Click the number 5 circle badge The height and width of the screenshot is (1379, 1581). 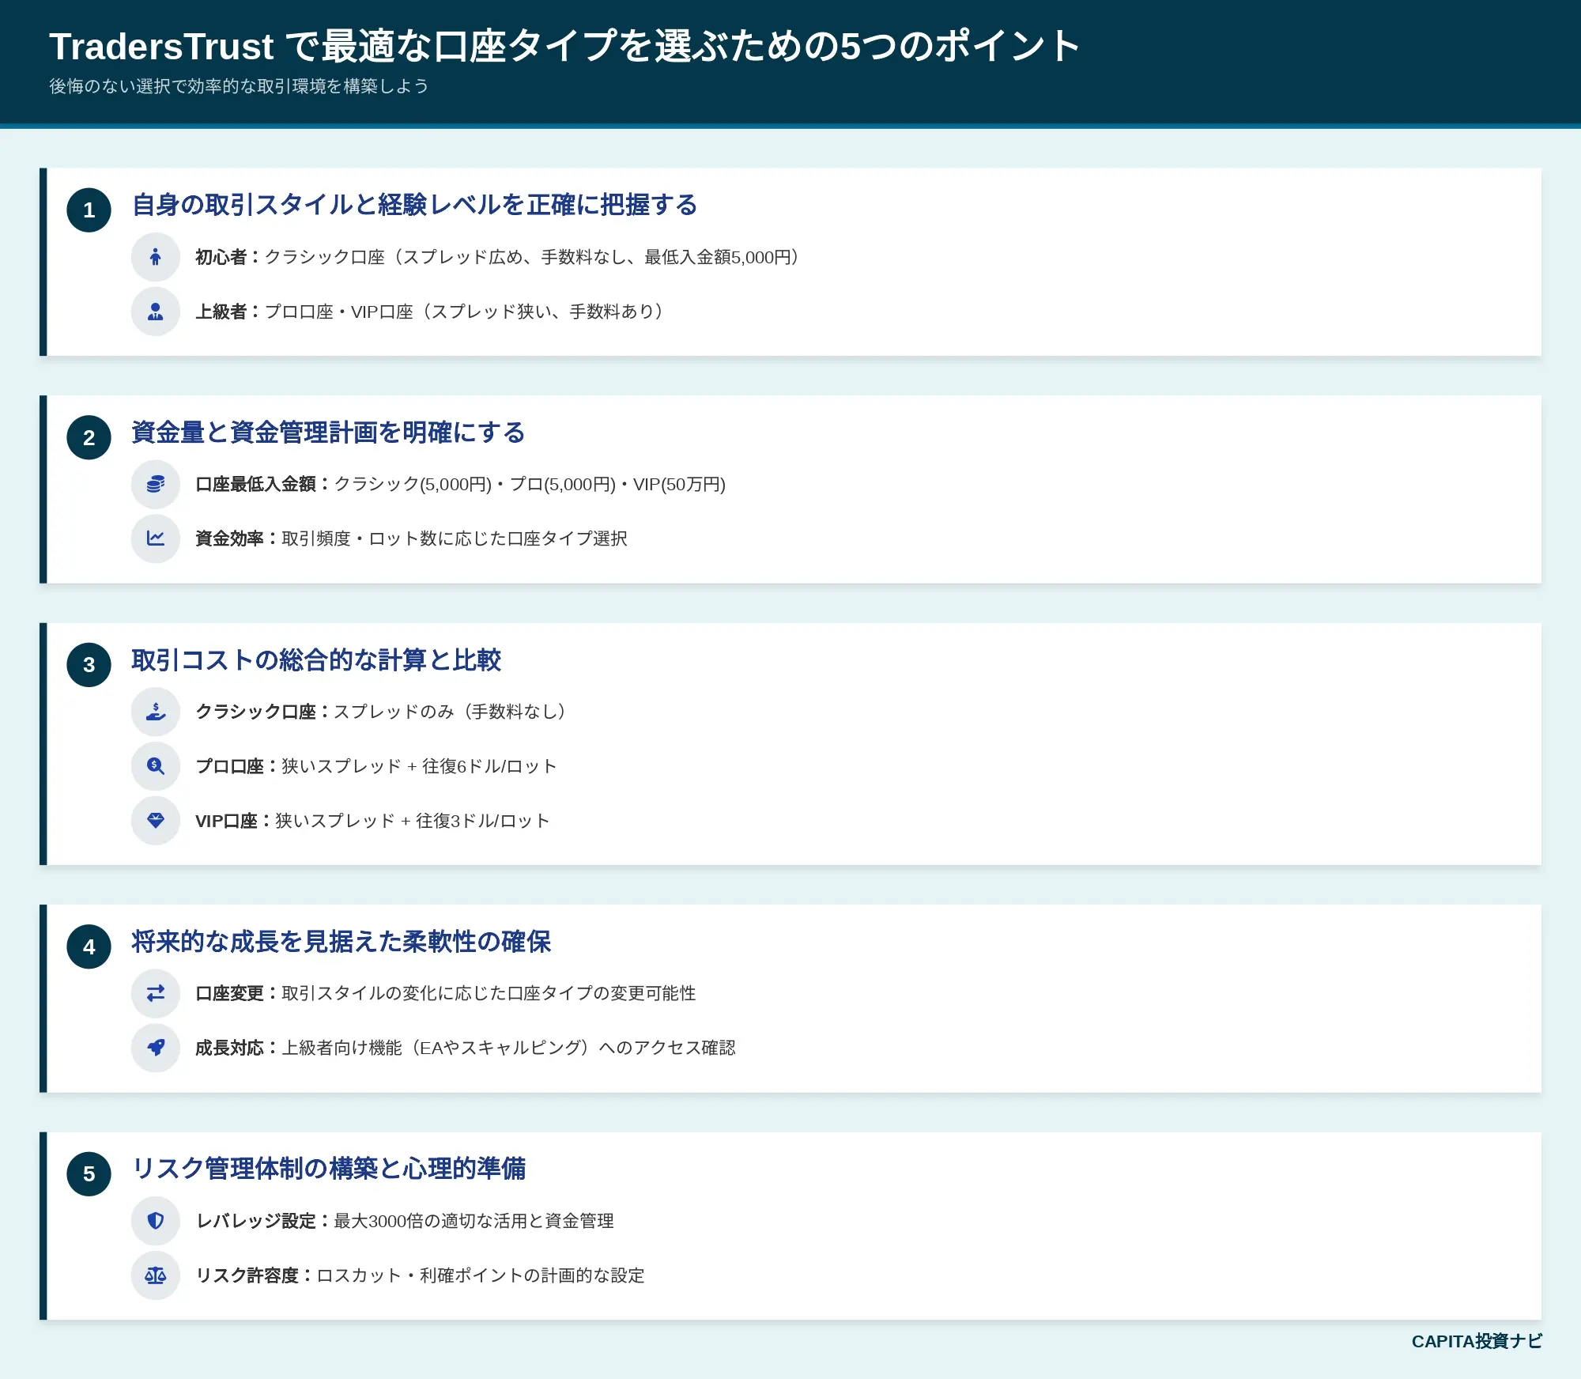(x=89, y=1174)
